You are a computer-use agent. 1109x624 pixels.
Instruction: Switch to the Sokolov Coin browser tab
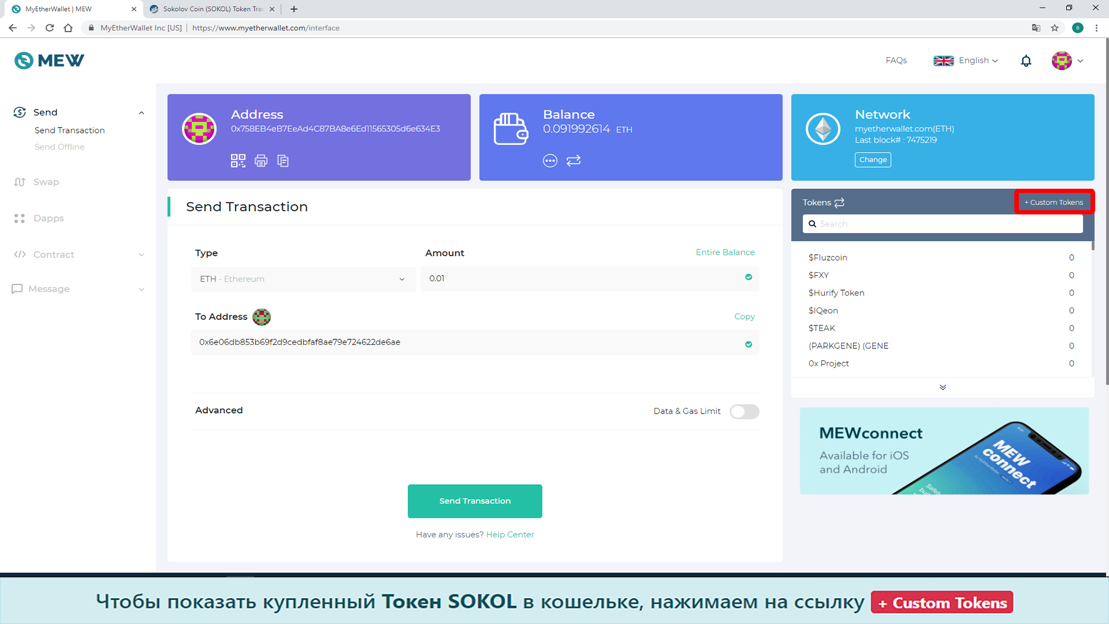click(211, 9)
